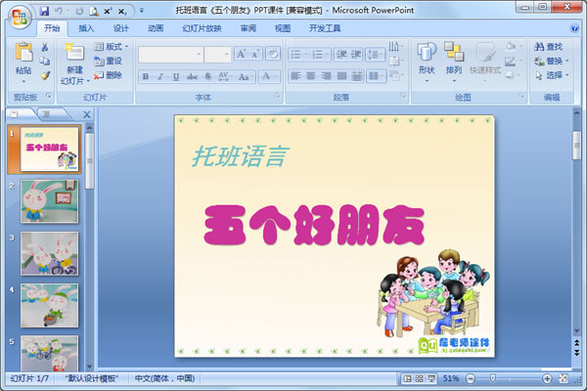Toggle text shadow formatting
Viewport: 587px width, 391px height.
coord(207,76)
